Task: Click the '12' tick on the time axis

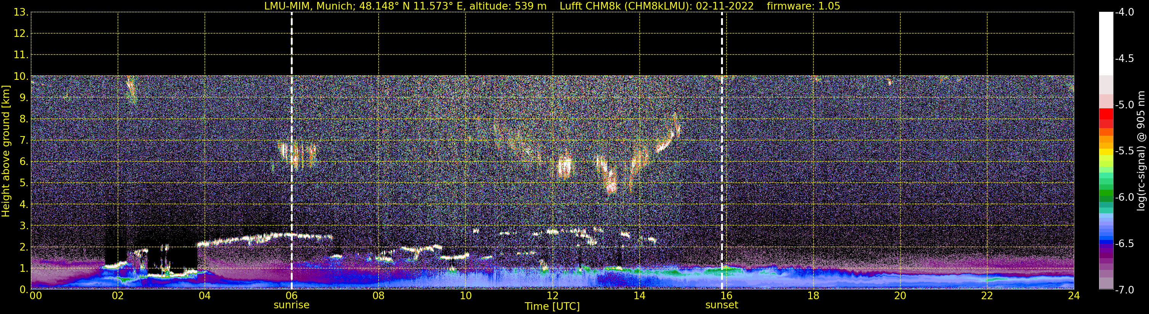Action: [552, 296]
